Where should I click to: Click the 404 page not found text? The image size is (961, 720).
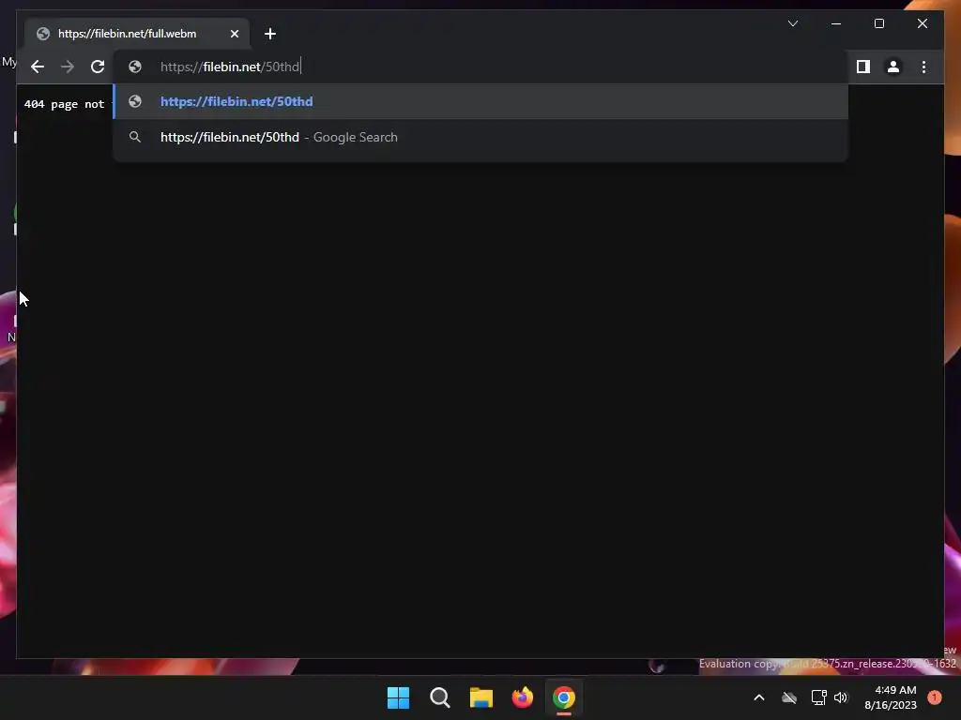(x=65, y=104)
